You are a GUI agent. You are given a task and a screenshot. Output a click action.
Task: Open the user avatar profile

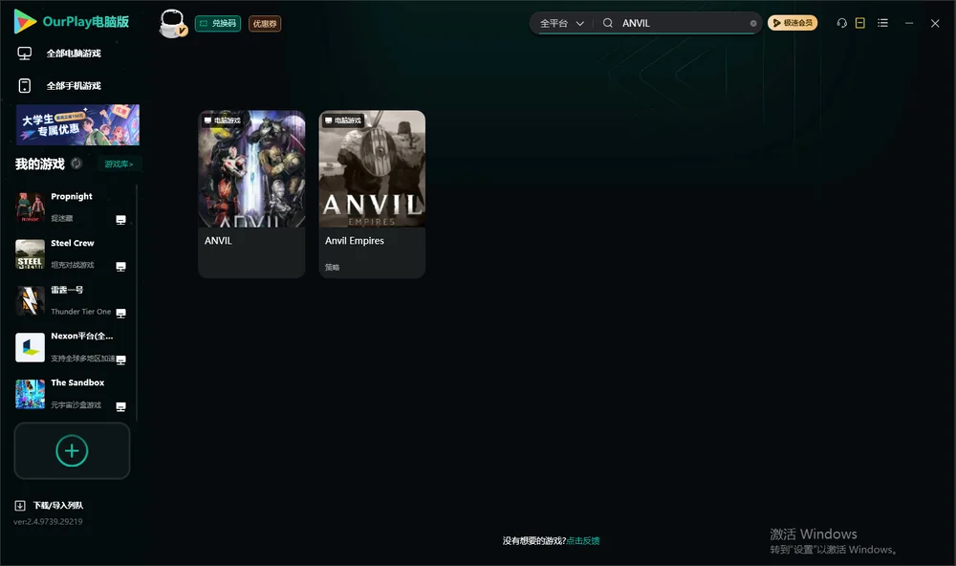pos(172,23)
